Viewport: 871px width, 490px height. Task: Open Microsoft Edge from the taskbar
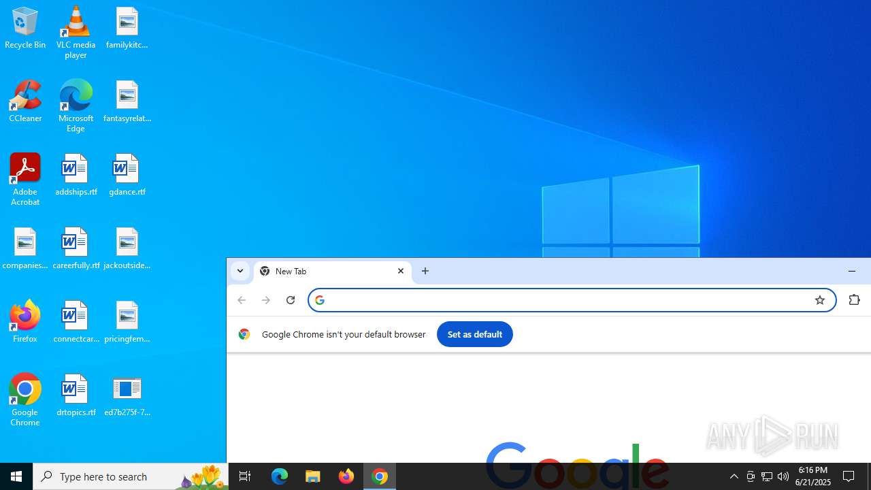click(280, 476)
